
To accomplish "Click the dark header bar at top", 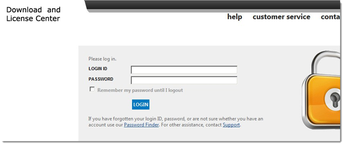I will (x=211, y=5).
